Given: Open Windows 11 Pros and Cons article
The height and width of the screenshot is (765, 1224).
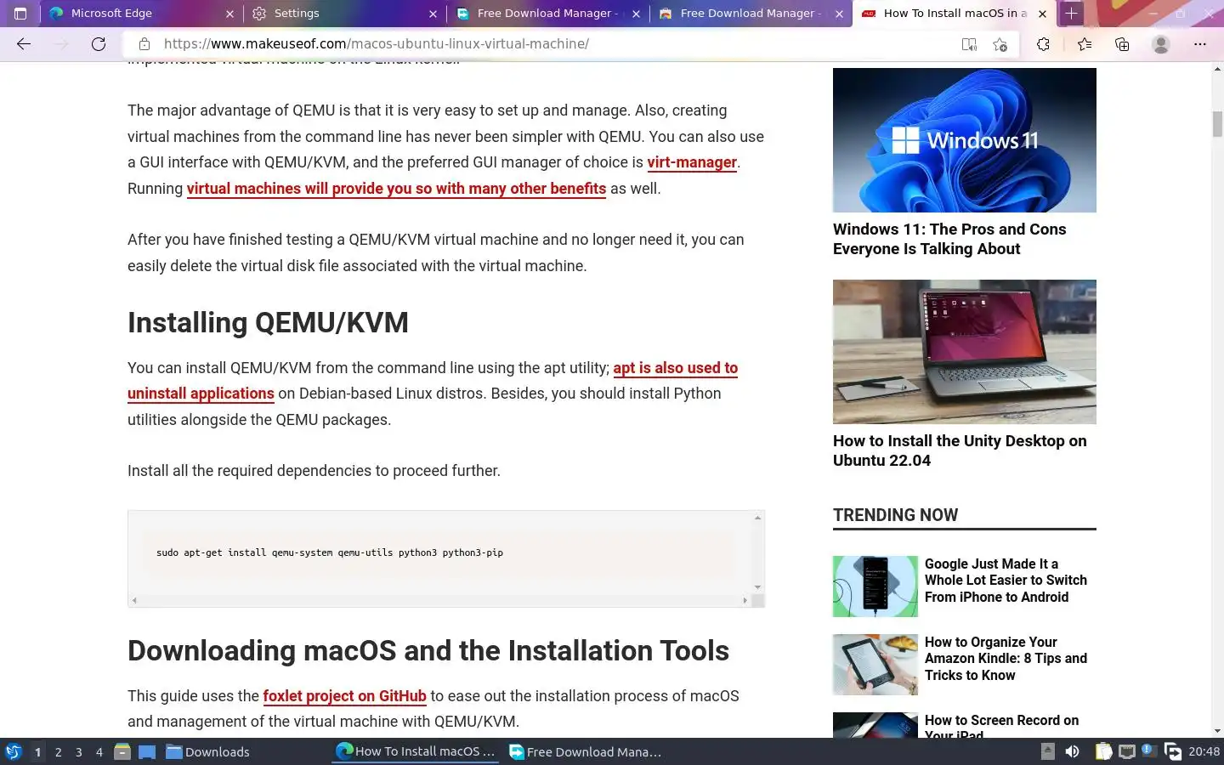Looking at the screenshot, I should point(949,239).
